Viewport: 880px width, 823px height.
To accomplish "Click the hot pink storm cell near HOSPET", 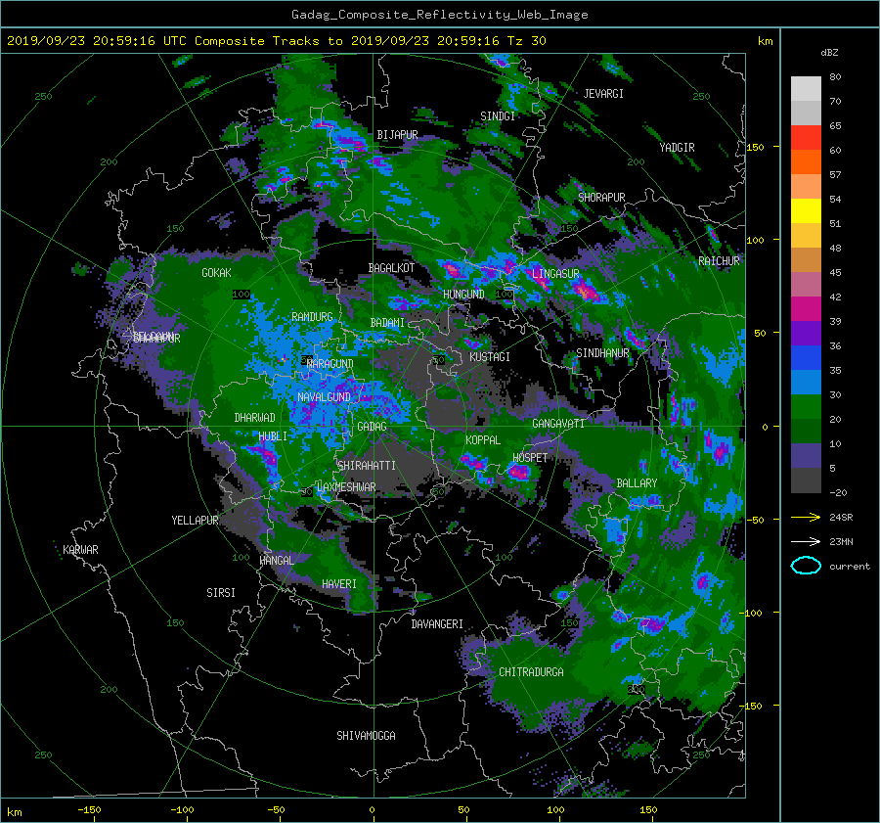I will tap(518, 472).
